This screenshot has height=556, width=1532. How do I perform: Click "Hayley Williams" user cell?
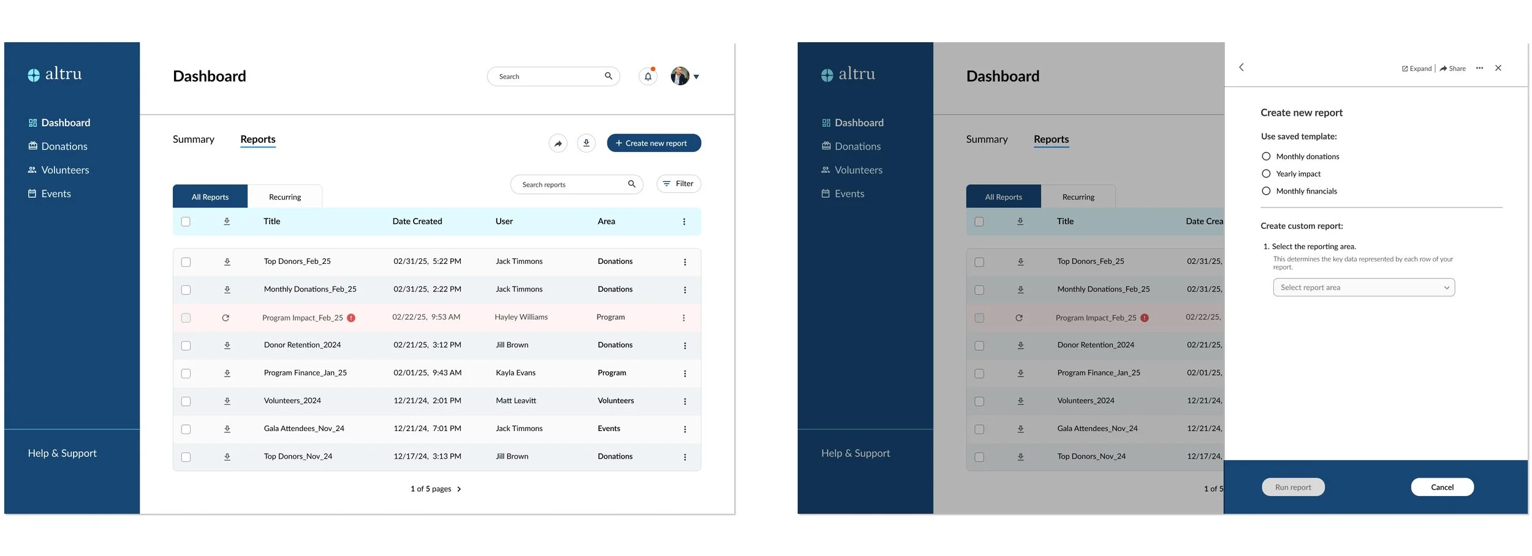(x=521, y=317)
